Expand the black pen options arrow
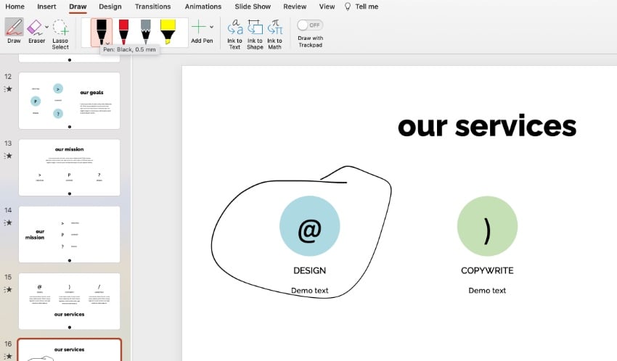Image resolution: width=617 pixels, height=361 pixels. pyautogui.click(x=107, y=43)
